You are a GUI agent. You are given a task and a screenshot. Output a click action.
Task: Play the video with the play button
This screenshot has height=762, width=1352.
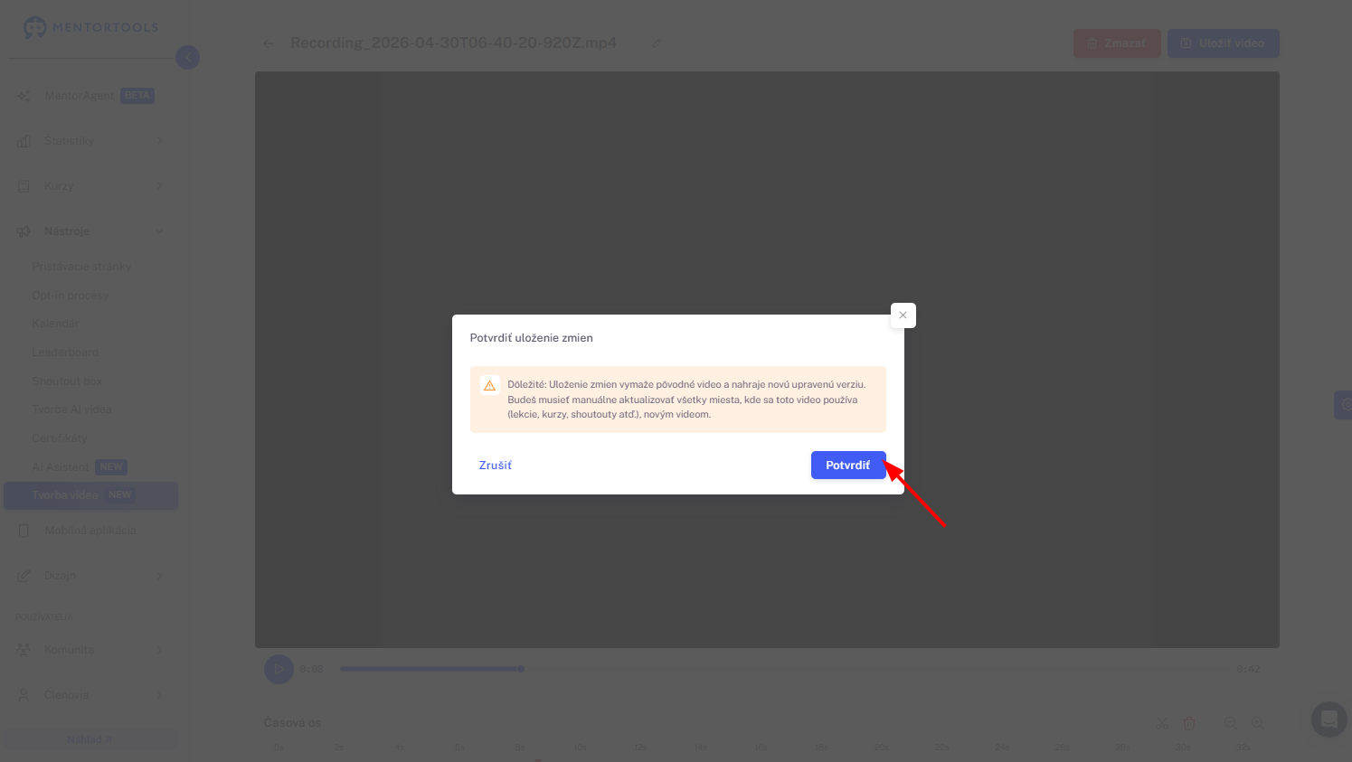(279, 669)
